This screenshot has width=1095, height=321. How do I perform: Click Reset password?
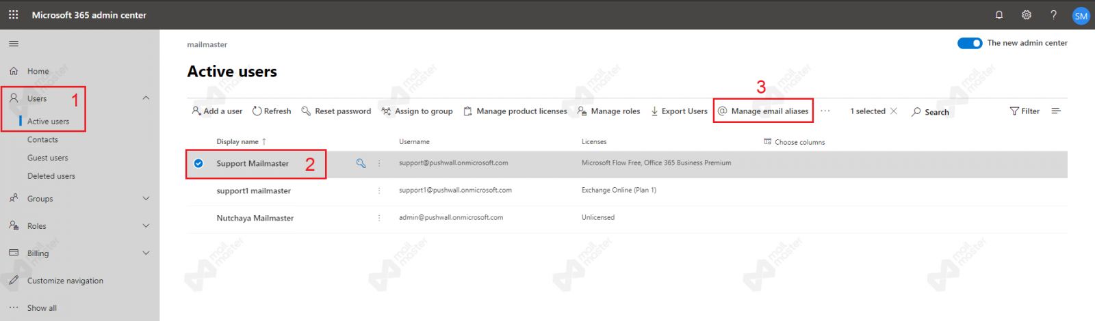(336, 111)
